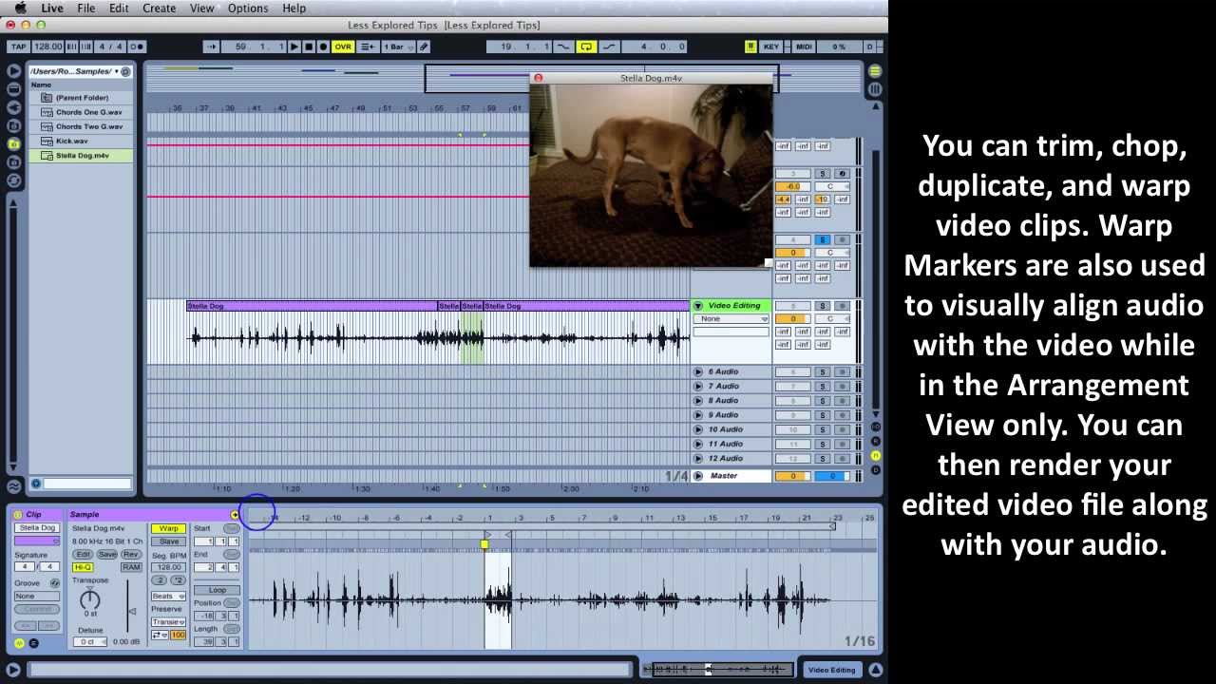Viewport: 1216px width, 684px height.
Task: Solo the Video Editing track
Action: pos(823,306)
